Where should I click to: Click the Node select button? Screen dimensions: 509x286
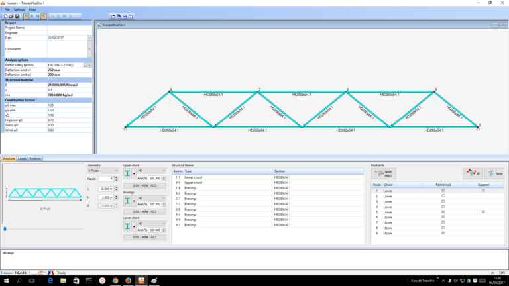384,174
